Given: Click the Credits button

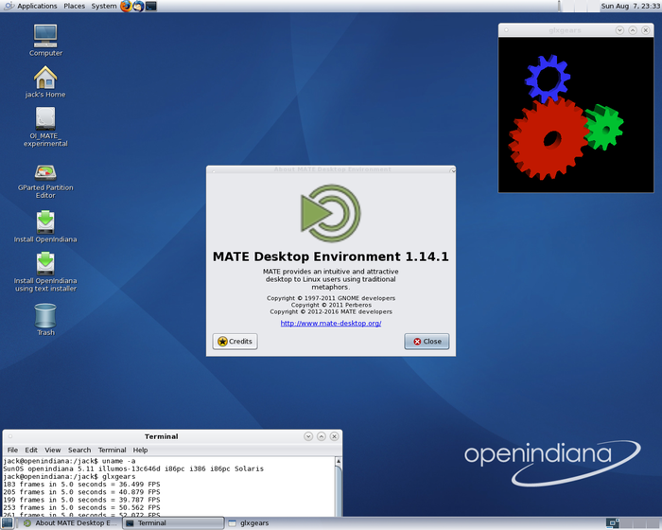Looking at the screenshot, I should coord(235,341).
